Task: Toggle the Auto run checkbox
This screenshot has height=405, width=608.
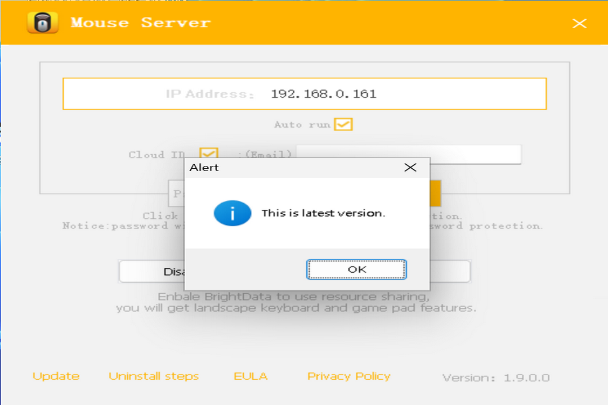Action: pos(345,124)
